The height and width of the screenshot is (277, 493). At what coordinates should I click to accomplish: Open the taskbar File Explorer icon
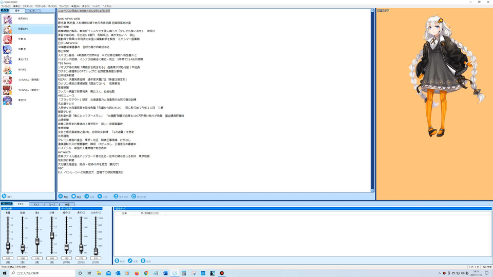coord(99,273)
